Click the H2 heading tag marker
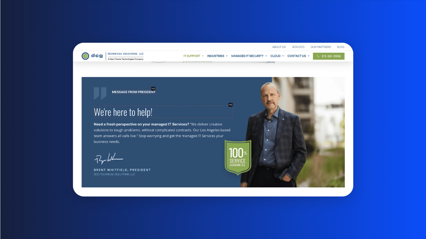The width and height of the screenshot is (426, 239). click(x=153, y=89)
